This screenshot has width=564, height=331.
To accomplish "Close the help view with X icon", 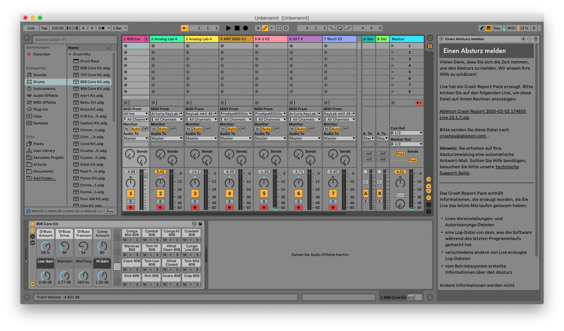I will (441, 39).
